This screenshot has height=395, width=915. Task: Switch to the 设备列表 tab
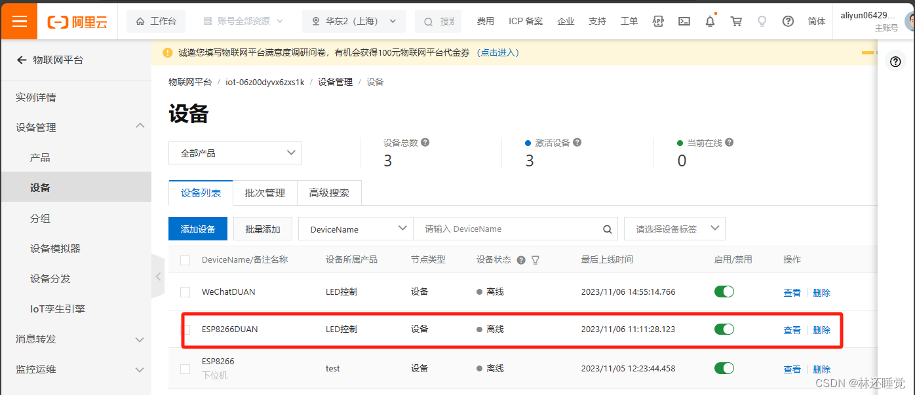tap(201, 193)
